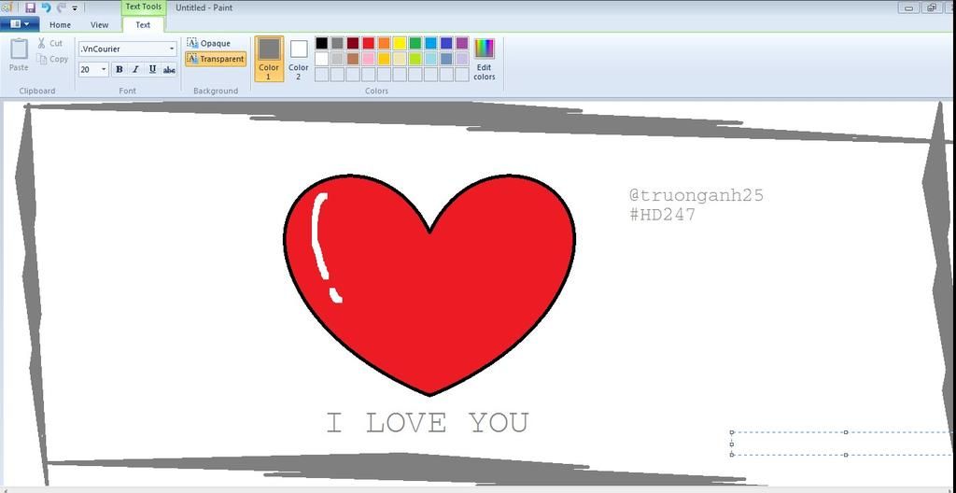956x493 pixels.
Task: Switch to the View tab
Action: [99, 25]
